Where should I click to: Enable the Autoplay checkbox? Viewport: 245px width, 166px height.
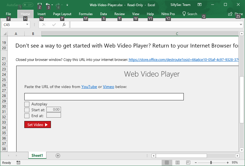click(27, 104)
